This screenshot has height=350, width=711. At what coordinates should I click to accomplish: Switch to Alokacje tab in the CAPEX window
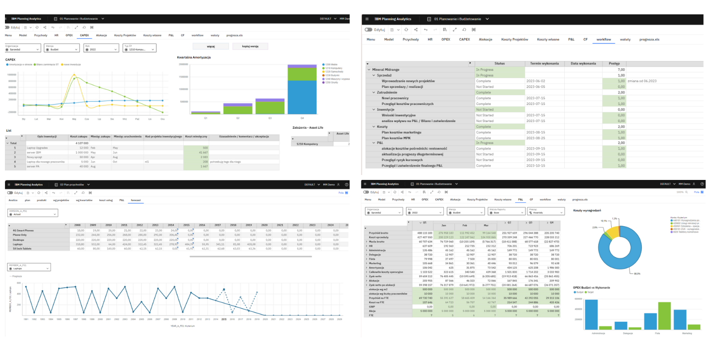pos(101,35)
